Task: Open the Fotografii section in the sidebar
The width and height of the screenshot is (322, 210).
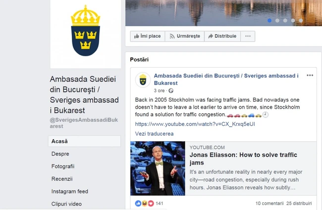Action: point(63,167)
